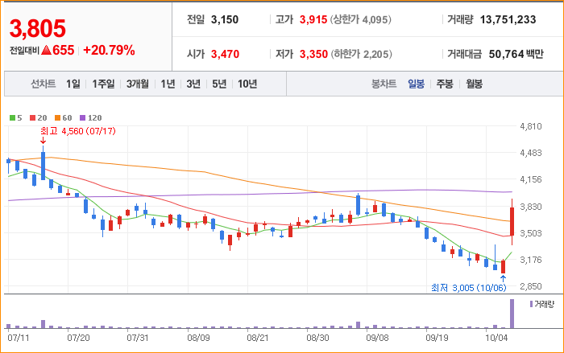Click the 거래대금 value 50,764 백만

tap(516, 54)
